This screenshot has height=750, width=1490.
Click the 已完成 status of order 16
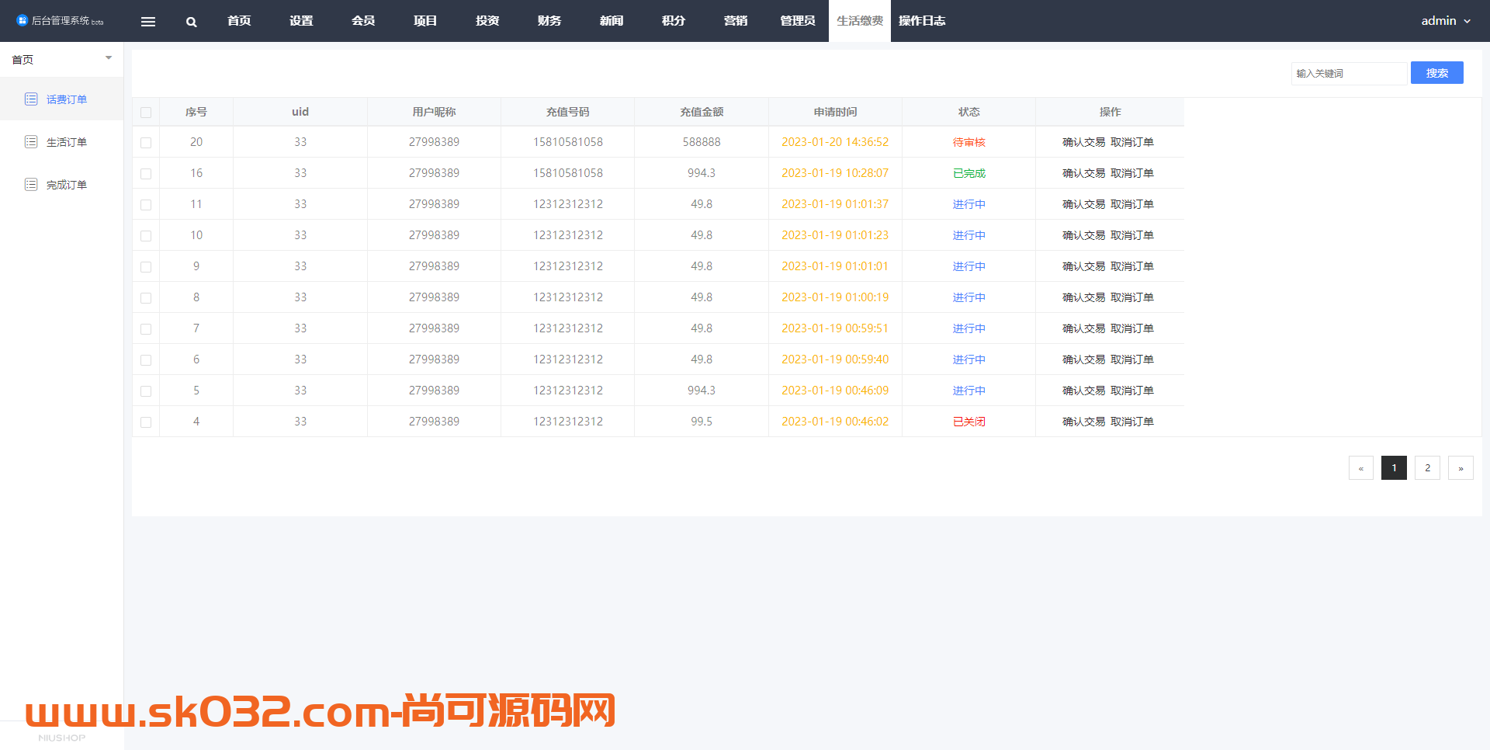[968, 173]
